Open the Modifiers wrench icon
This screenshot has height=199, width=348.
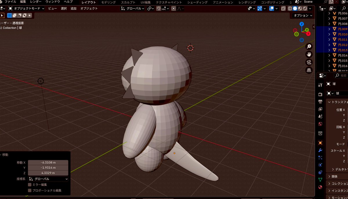pyautogui.click(x=320, y=150)
